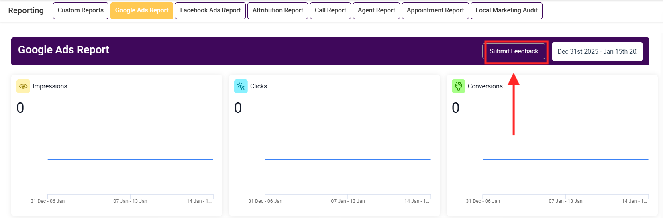The width and height of the screenshot is (663, 218).
Task: Click '31 Dec - 06 Jan' under Conversions chart
Action: pos(483,201)
